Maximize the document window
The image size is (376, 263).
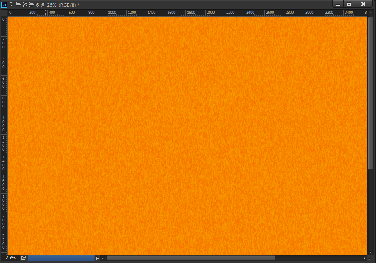click(349, 4)
